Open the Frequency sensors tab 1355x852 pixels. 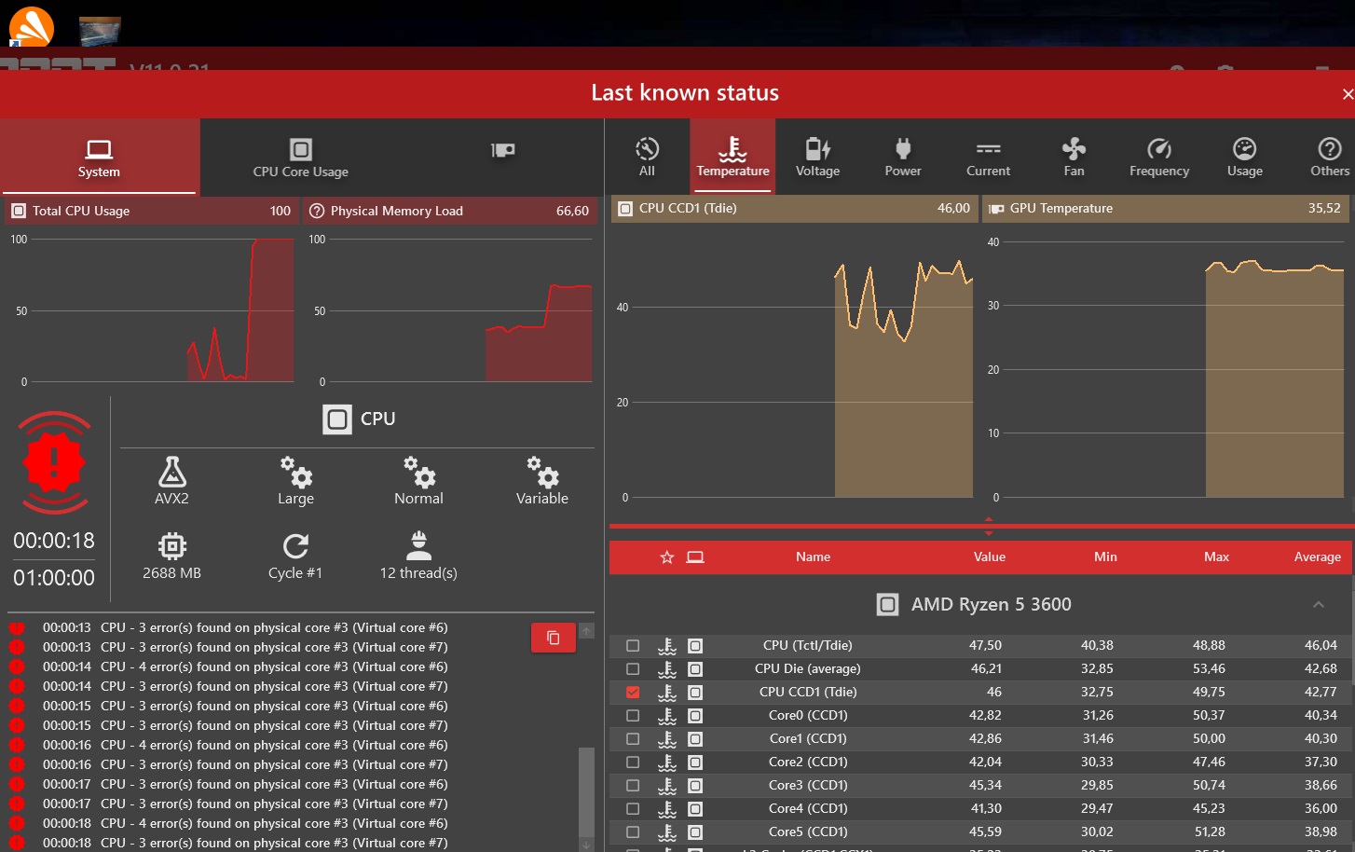tap(1159, 158)
